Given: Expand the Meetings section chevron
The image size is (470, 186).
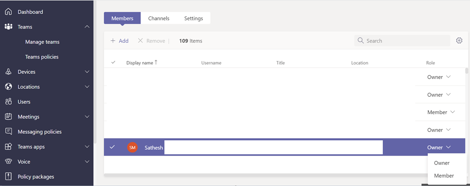Looking at the screenshot, I should pyautogui.click(x=87, y=117).
